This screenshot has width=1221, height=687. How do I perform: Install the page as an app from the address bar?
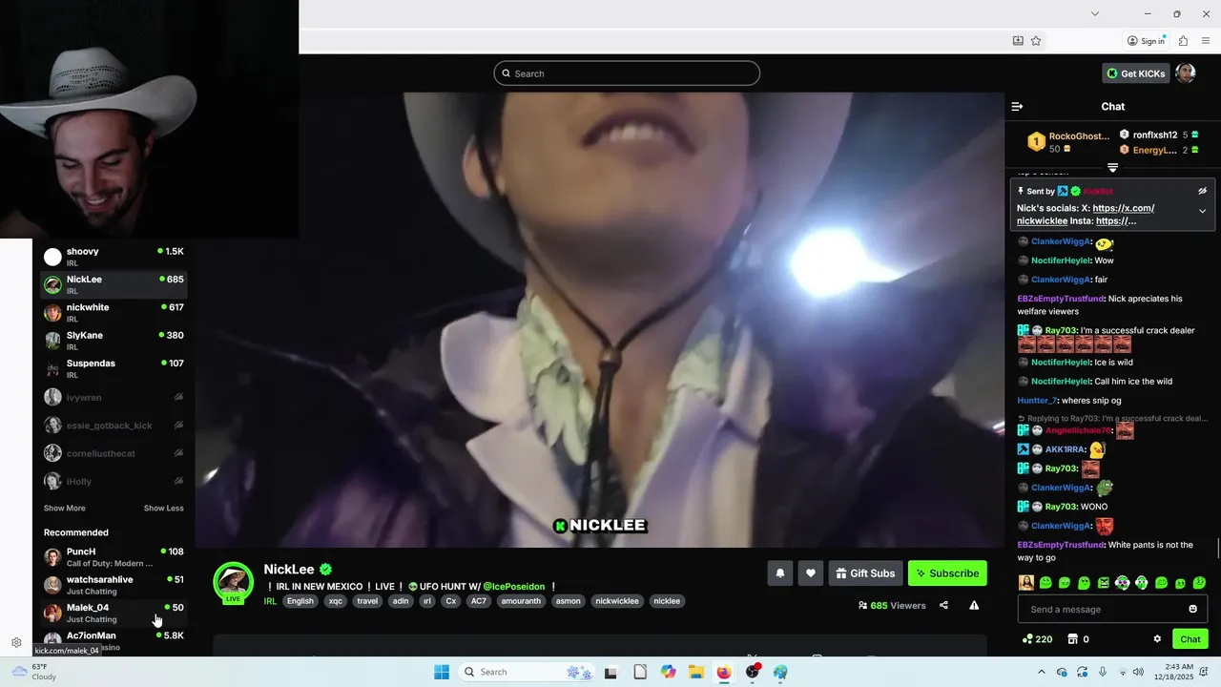coord(1018,41)
